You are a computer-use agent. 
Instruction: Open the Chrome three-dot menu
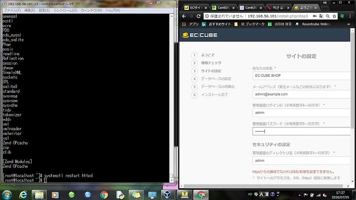[x=350, y=16]
